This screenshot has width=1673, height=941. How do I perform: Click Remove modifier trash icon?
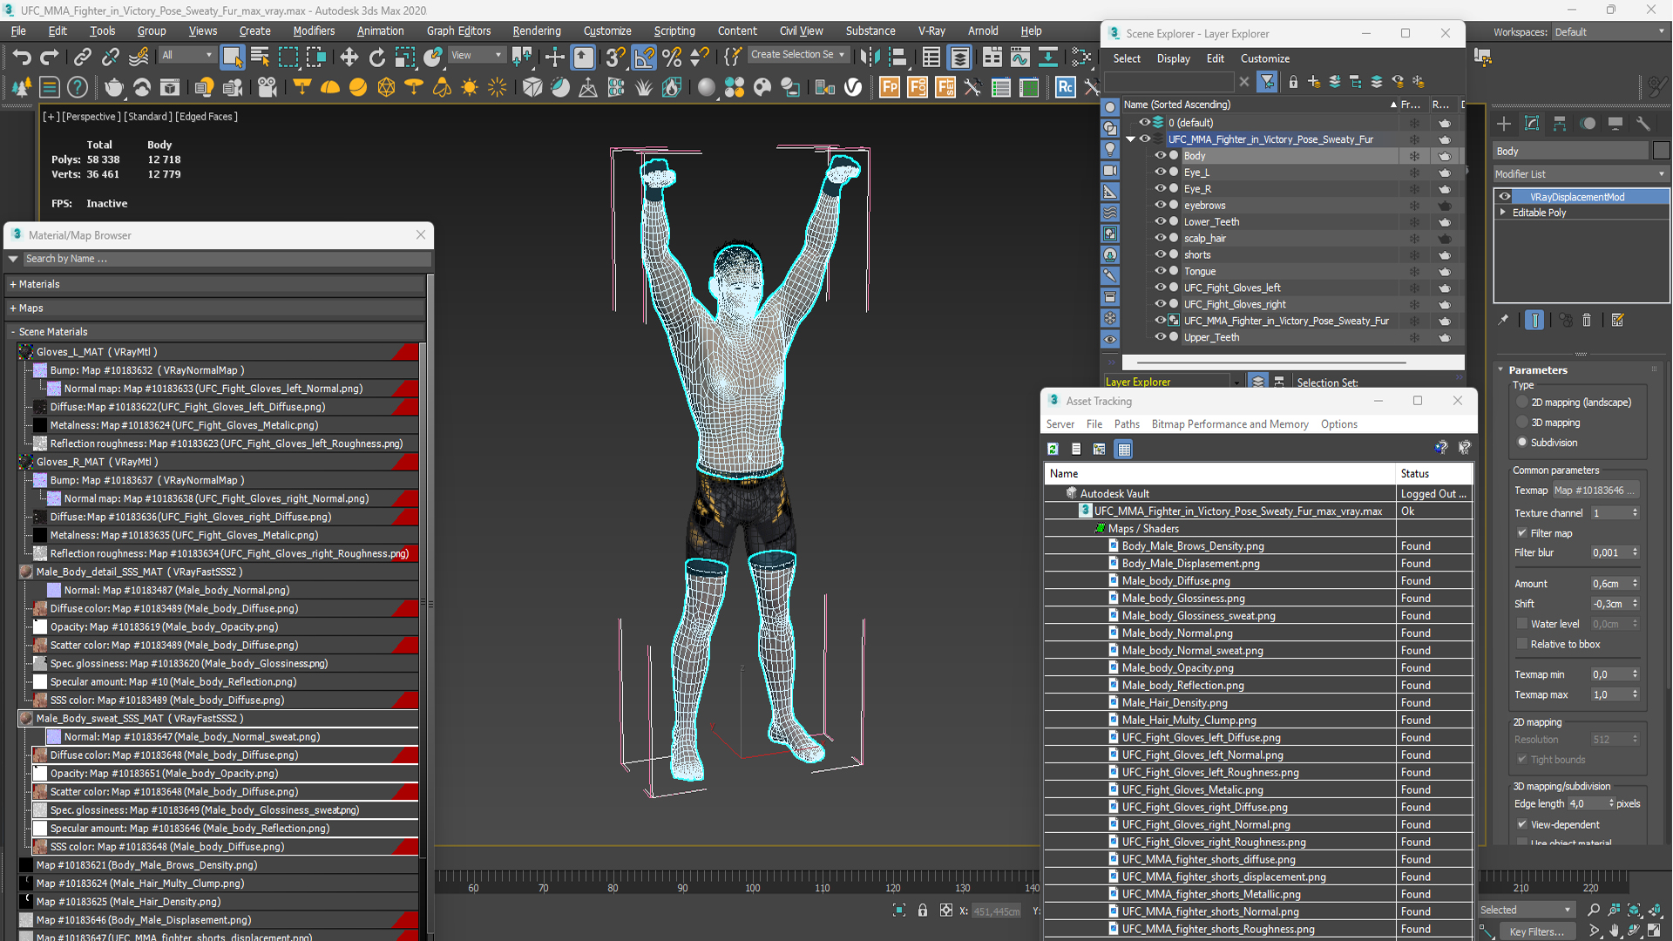pyautogui.click(x=1587, y=321)
